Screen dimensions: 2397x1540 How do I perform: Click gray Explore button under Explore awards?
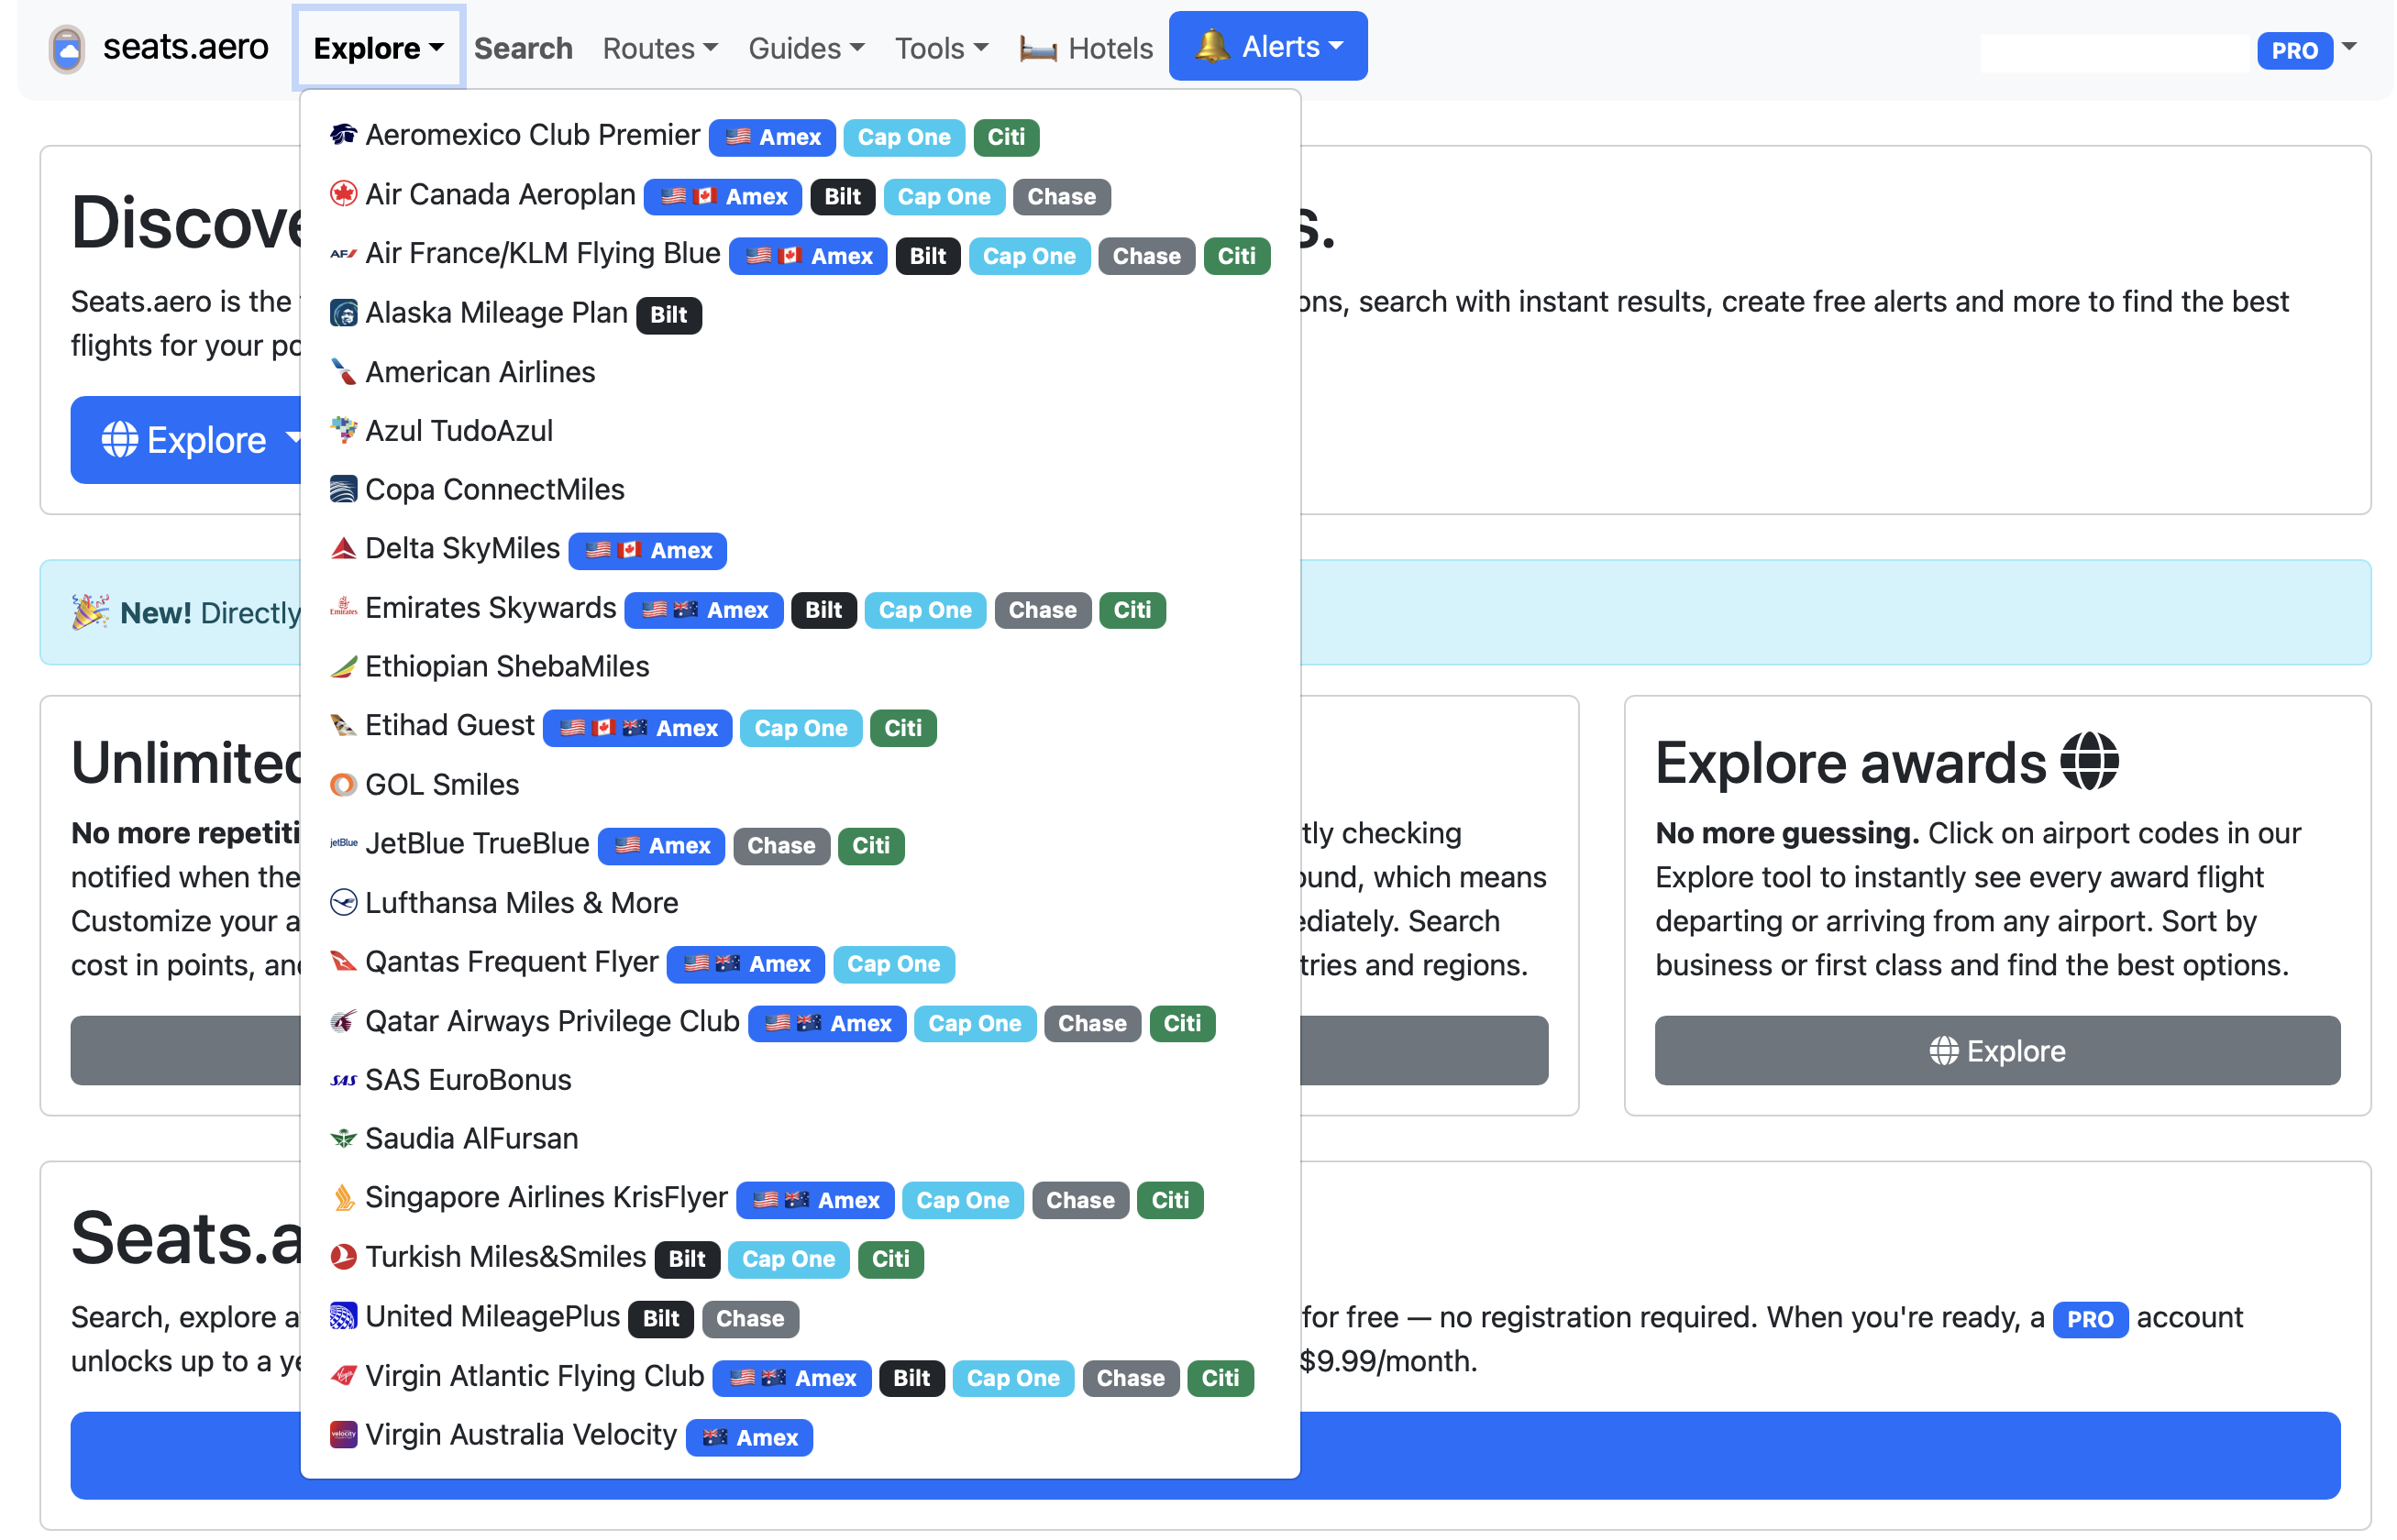(1997, 1050)
